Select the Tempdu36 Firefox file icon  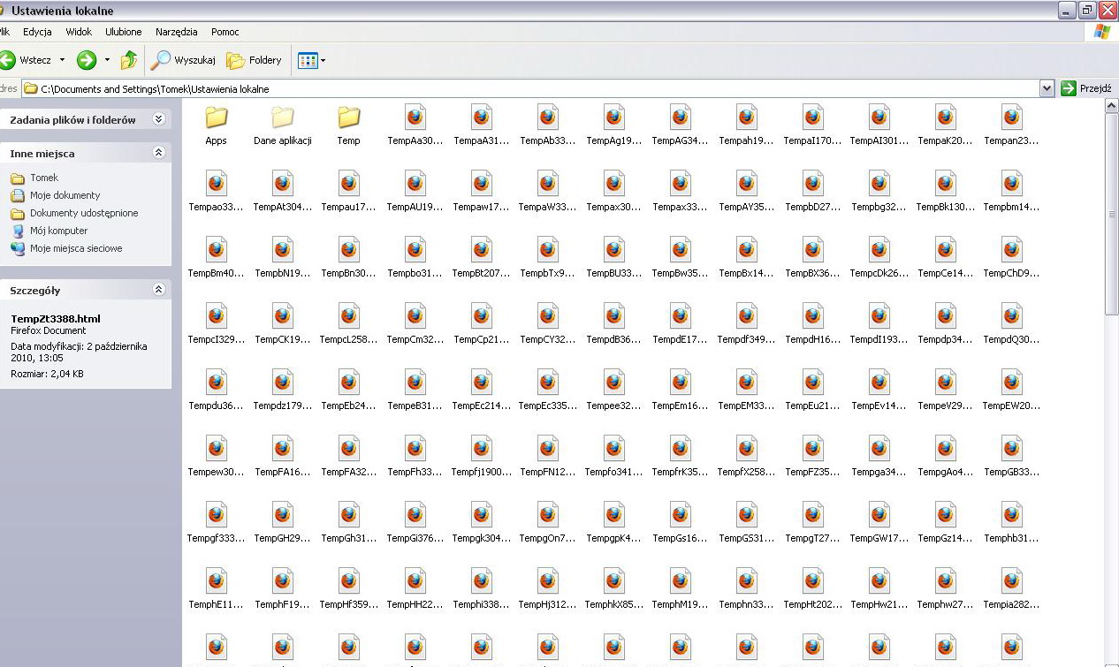(x=217, y=382)
